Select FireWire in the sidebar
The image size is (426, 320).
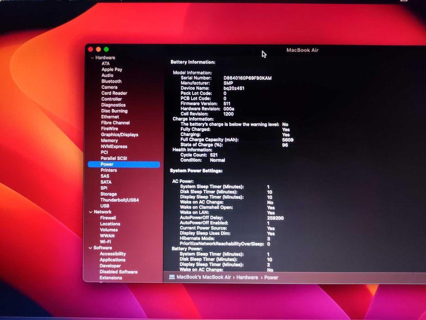click(110, 129)
